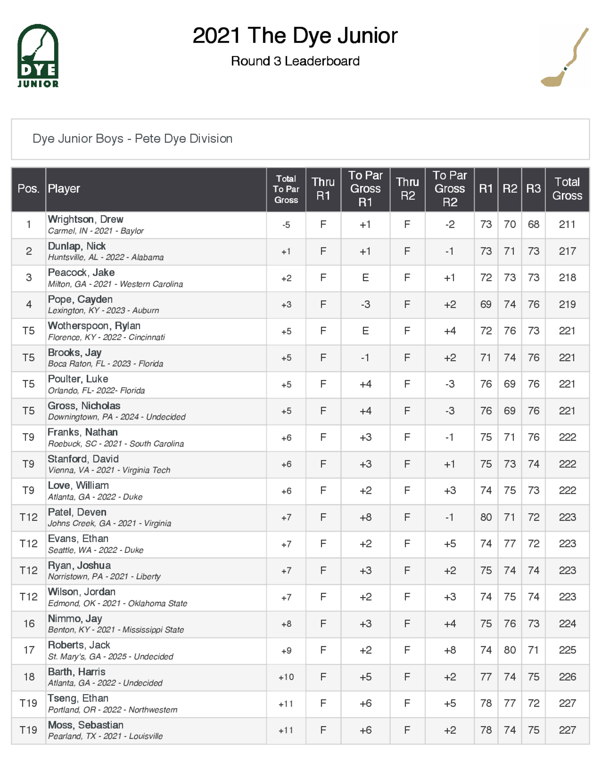Click the Round 3 Leaderboard subtitle
This screenshot has height=777, width=601.
(x=295, y=61)
